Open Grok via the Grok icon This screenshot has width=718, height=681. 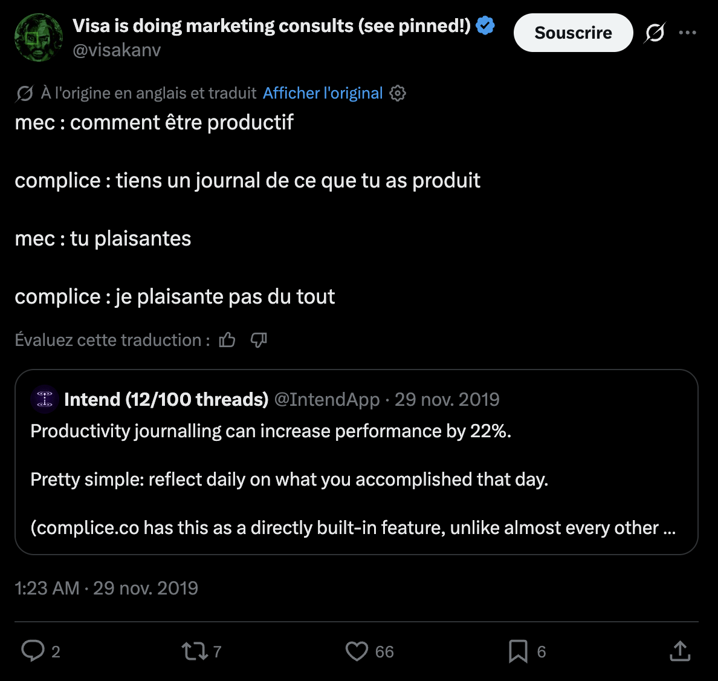click(655, 33)
